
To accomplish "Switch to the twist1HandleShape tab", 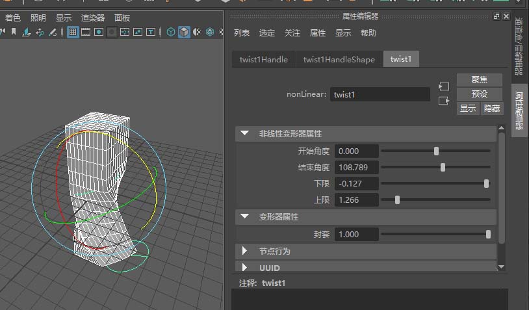I will click(339, 59).
